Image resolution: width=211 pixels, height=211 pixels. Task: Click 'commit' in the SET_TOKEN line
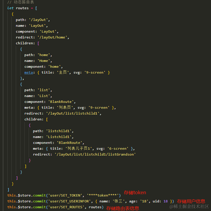tap(40, 196)
